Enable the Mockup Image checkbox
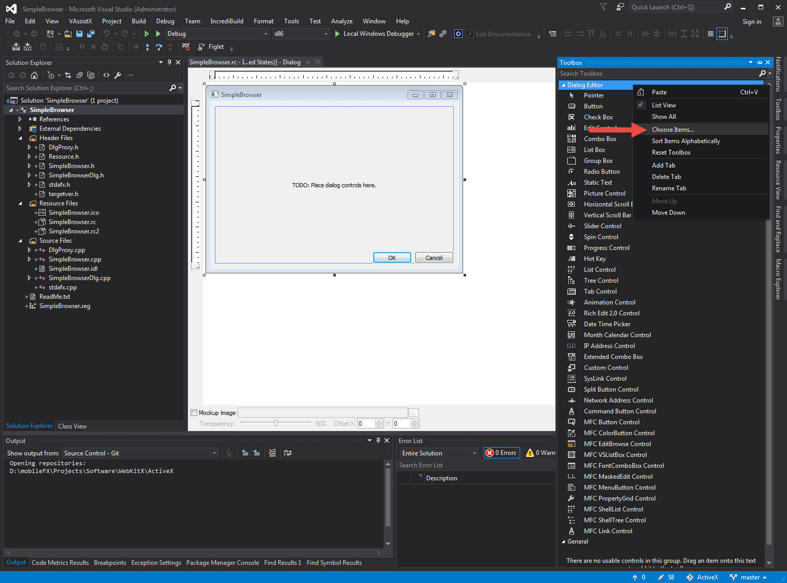This screenshot has height=583, width=787. [194, 413]
